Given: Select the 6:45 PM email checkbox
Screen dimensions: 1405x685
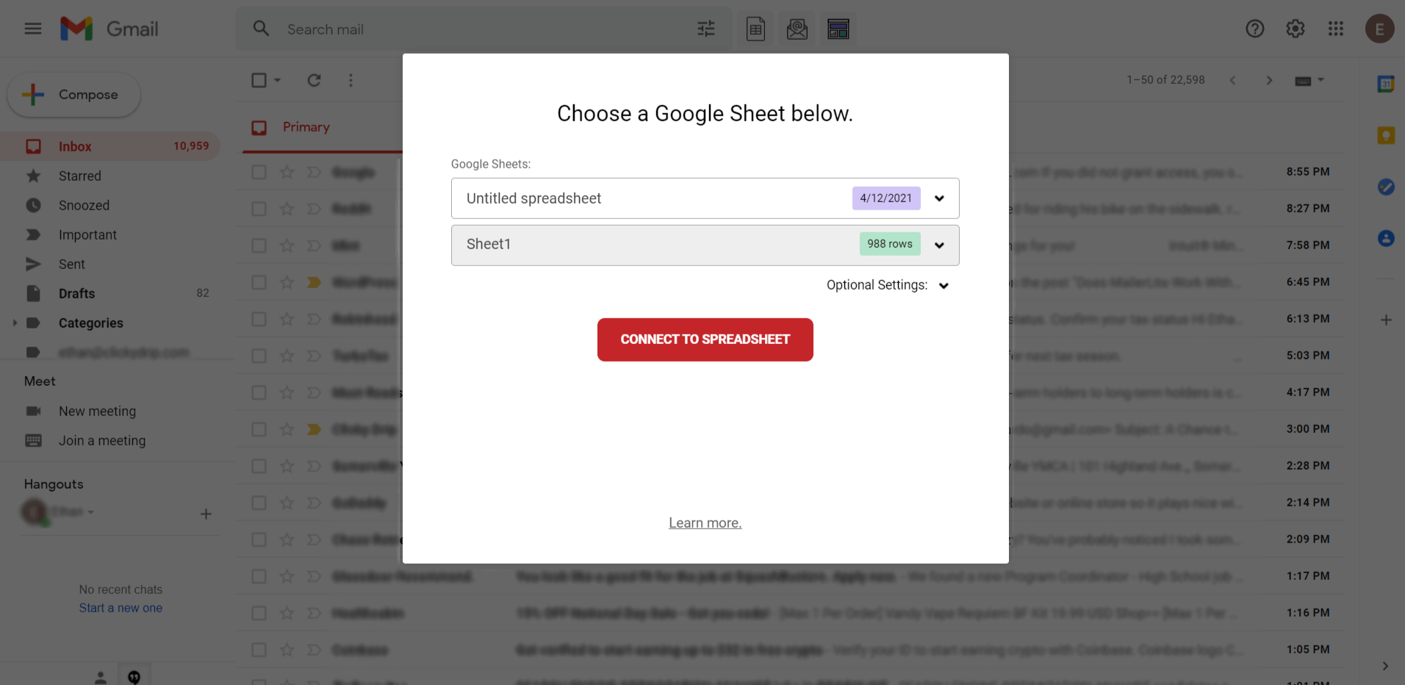Looking at the screenshot, I should 259,282.
